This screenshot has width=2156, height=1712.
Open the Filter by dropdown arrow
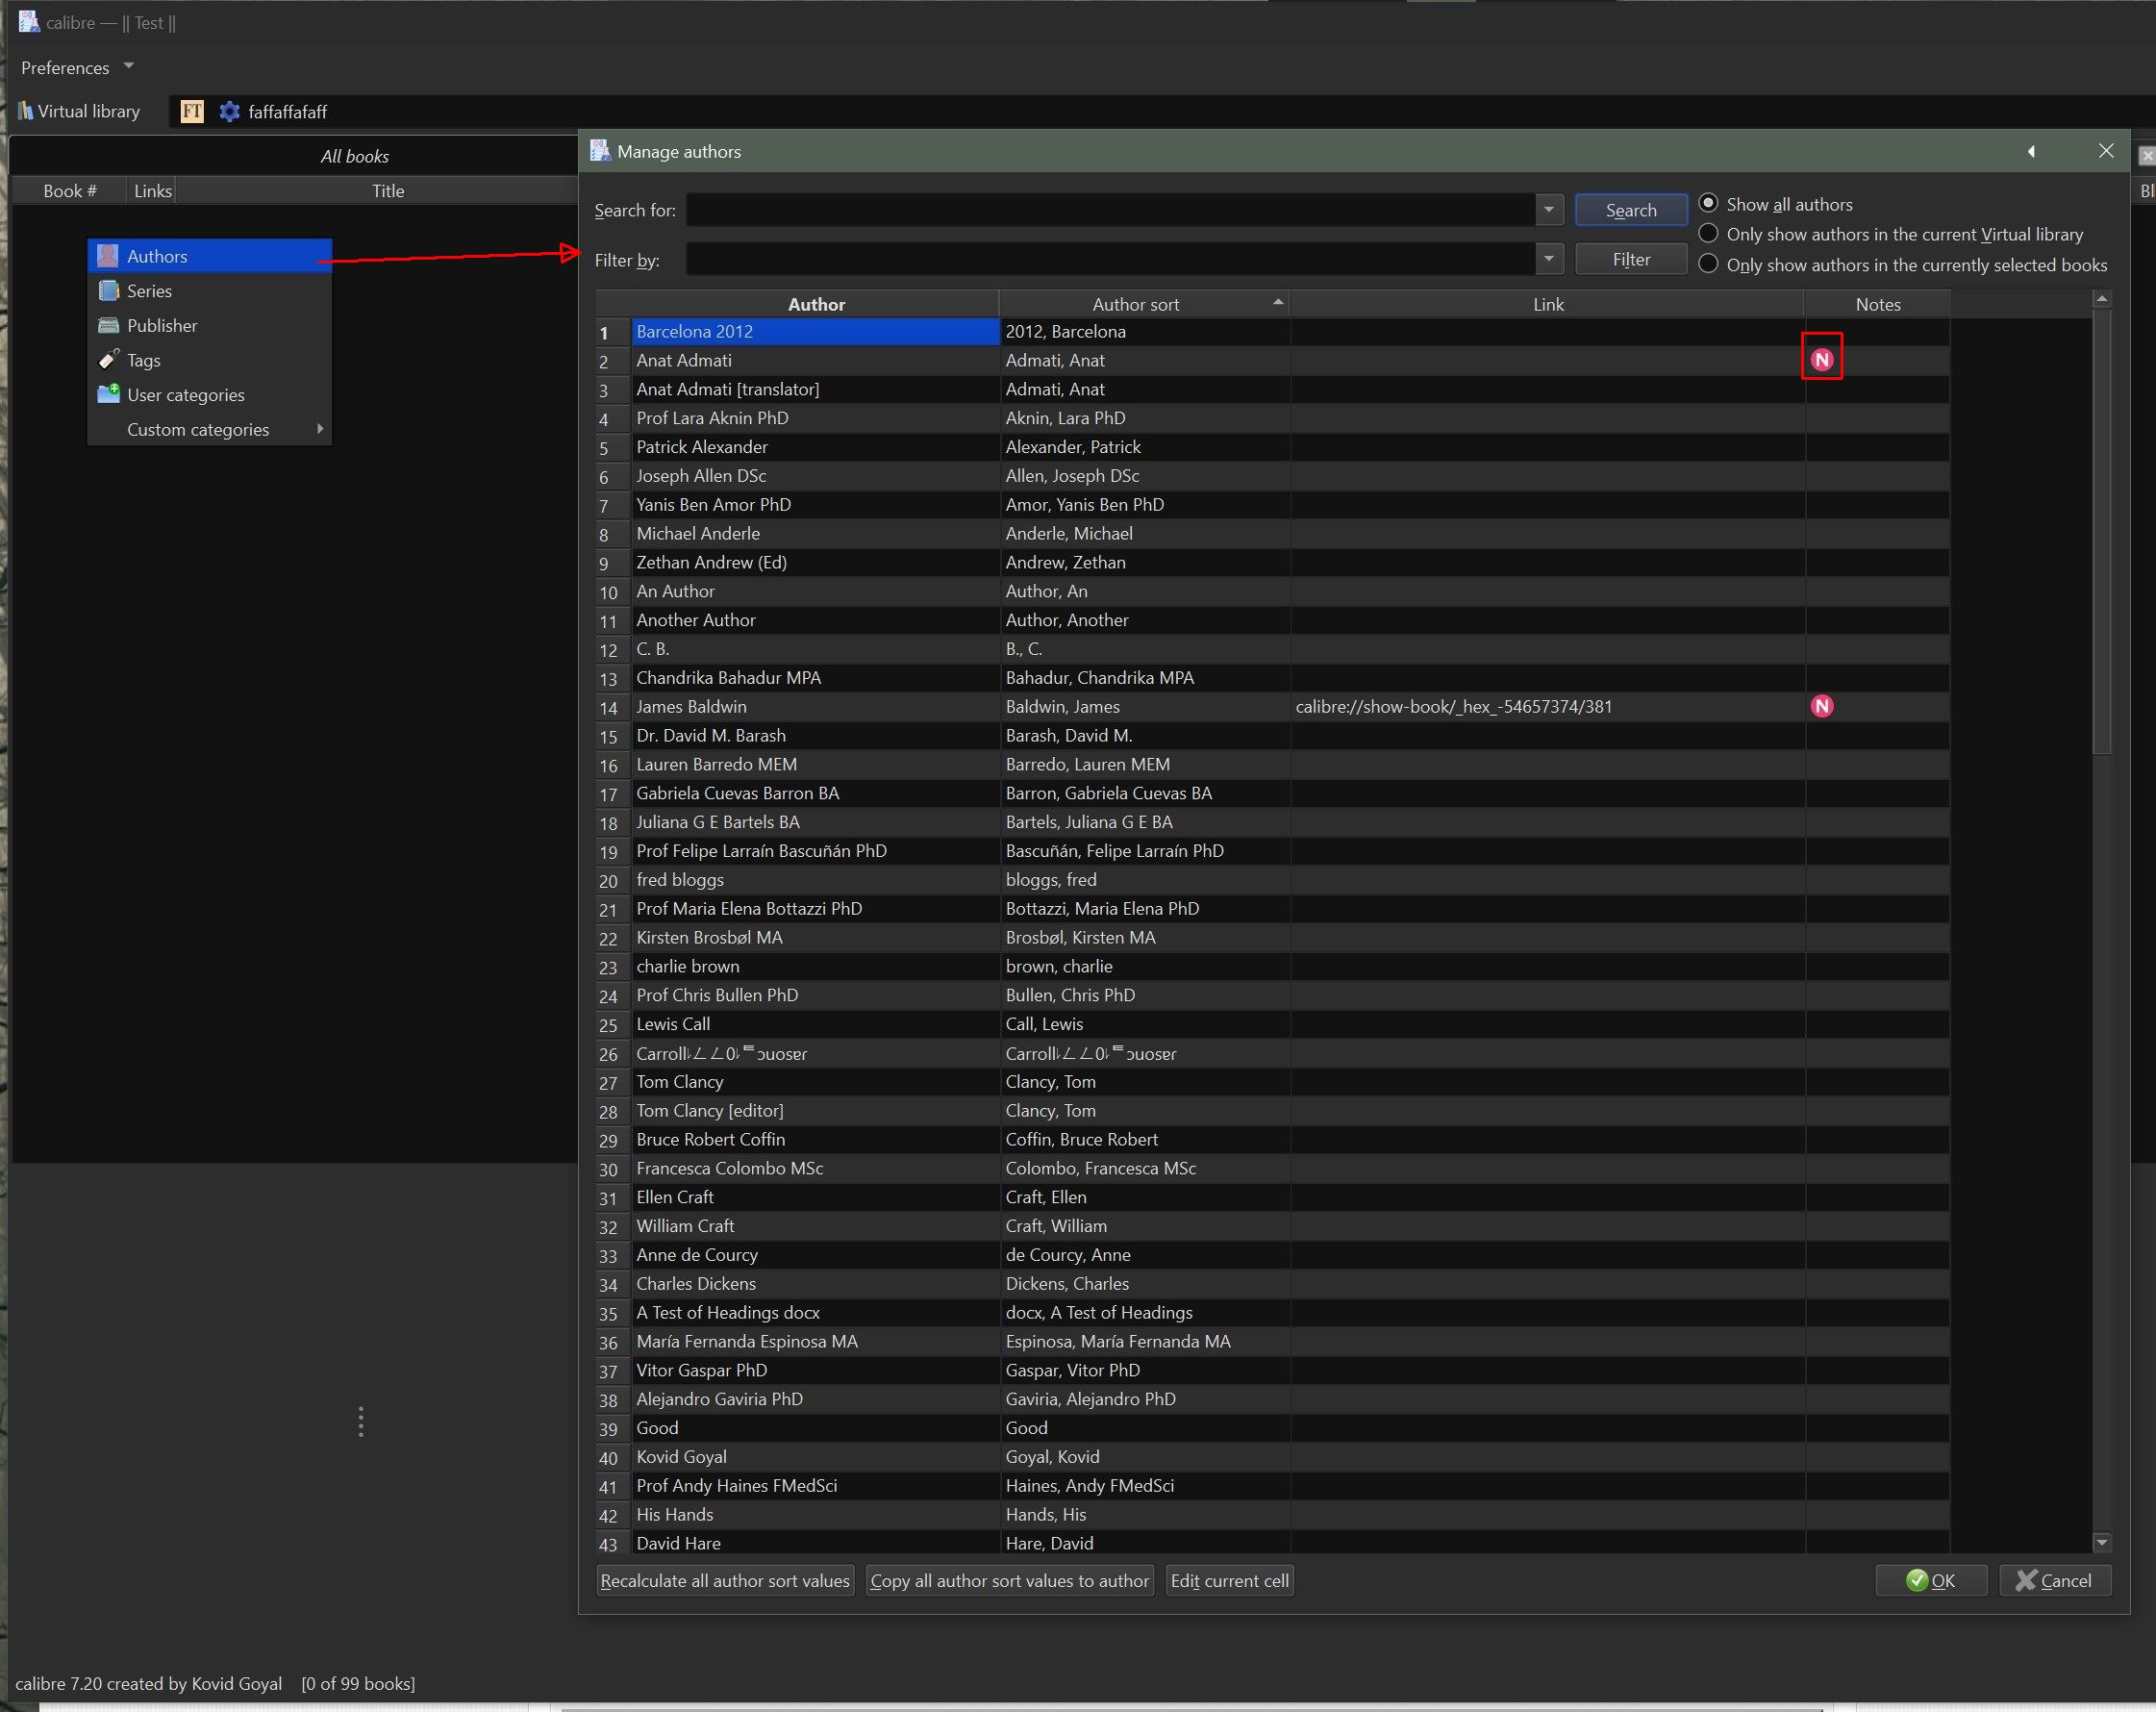tap(1548, 259)
